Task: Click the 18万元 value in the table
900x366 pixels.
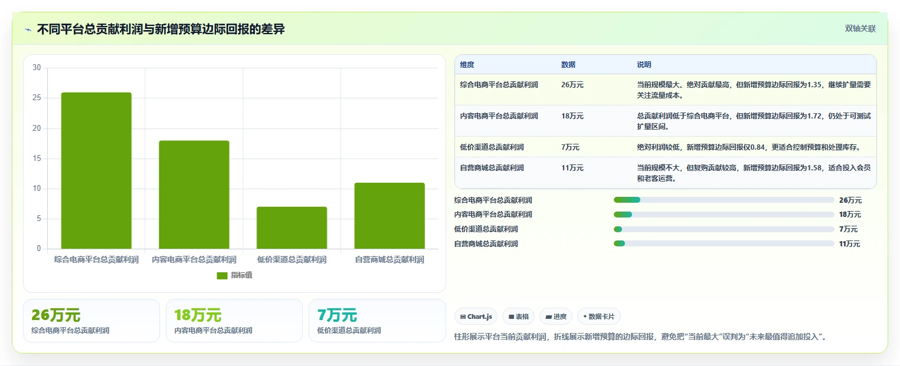Action: tap(572, 116)
